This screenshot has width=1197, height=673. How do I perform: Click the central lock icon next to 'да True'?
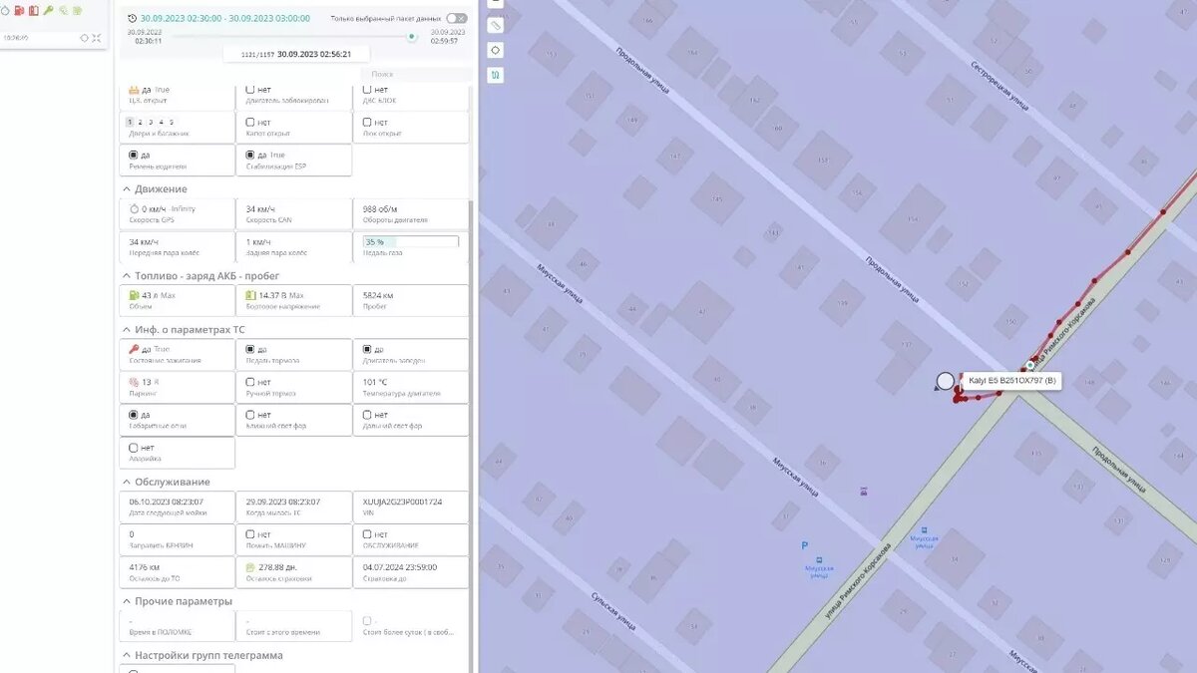pos(134,90)
